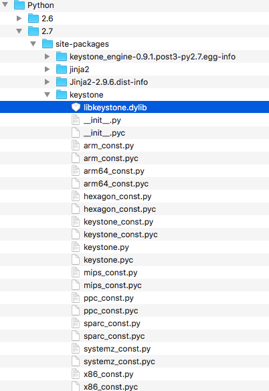Select hexagon_const.pyc file row
This screenshot has height=391, width=269.
click(134, 209)
